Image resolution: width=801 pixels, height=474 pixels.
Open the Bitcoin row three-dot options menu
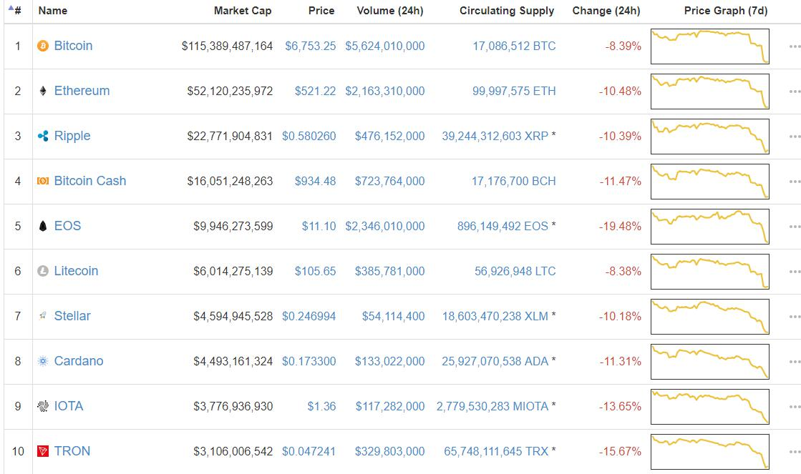tap(793, 46)
